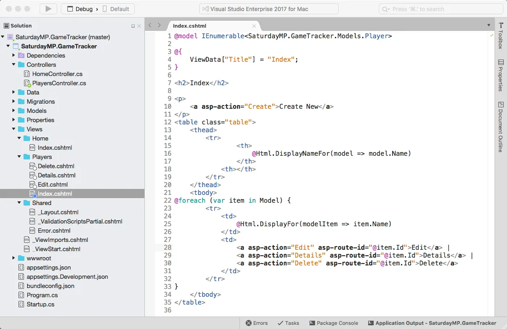The image size is (507, 329).
Task: Run the project with the Play button
Action: [48, 9]
